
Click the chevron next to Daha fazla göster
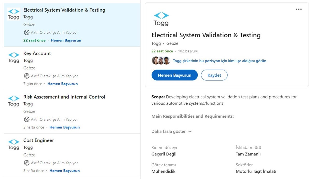click(x=190, y=132)
